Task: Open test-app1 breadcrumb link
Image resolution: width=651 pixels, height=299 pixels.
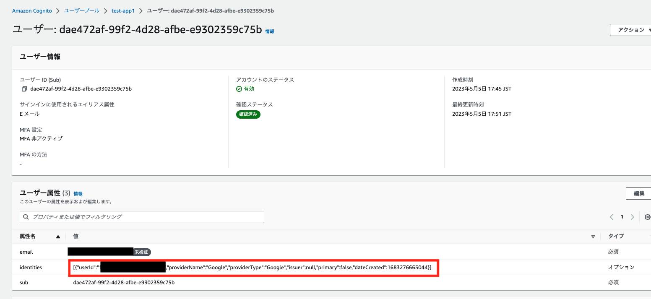Action: click(123, 10)
